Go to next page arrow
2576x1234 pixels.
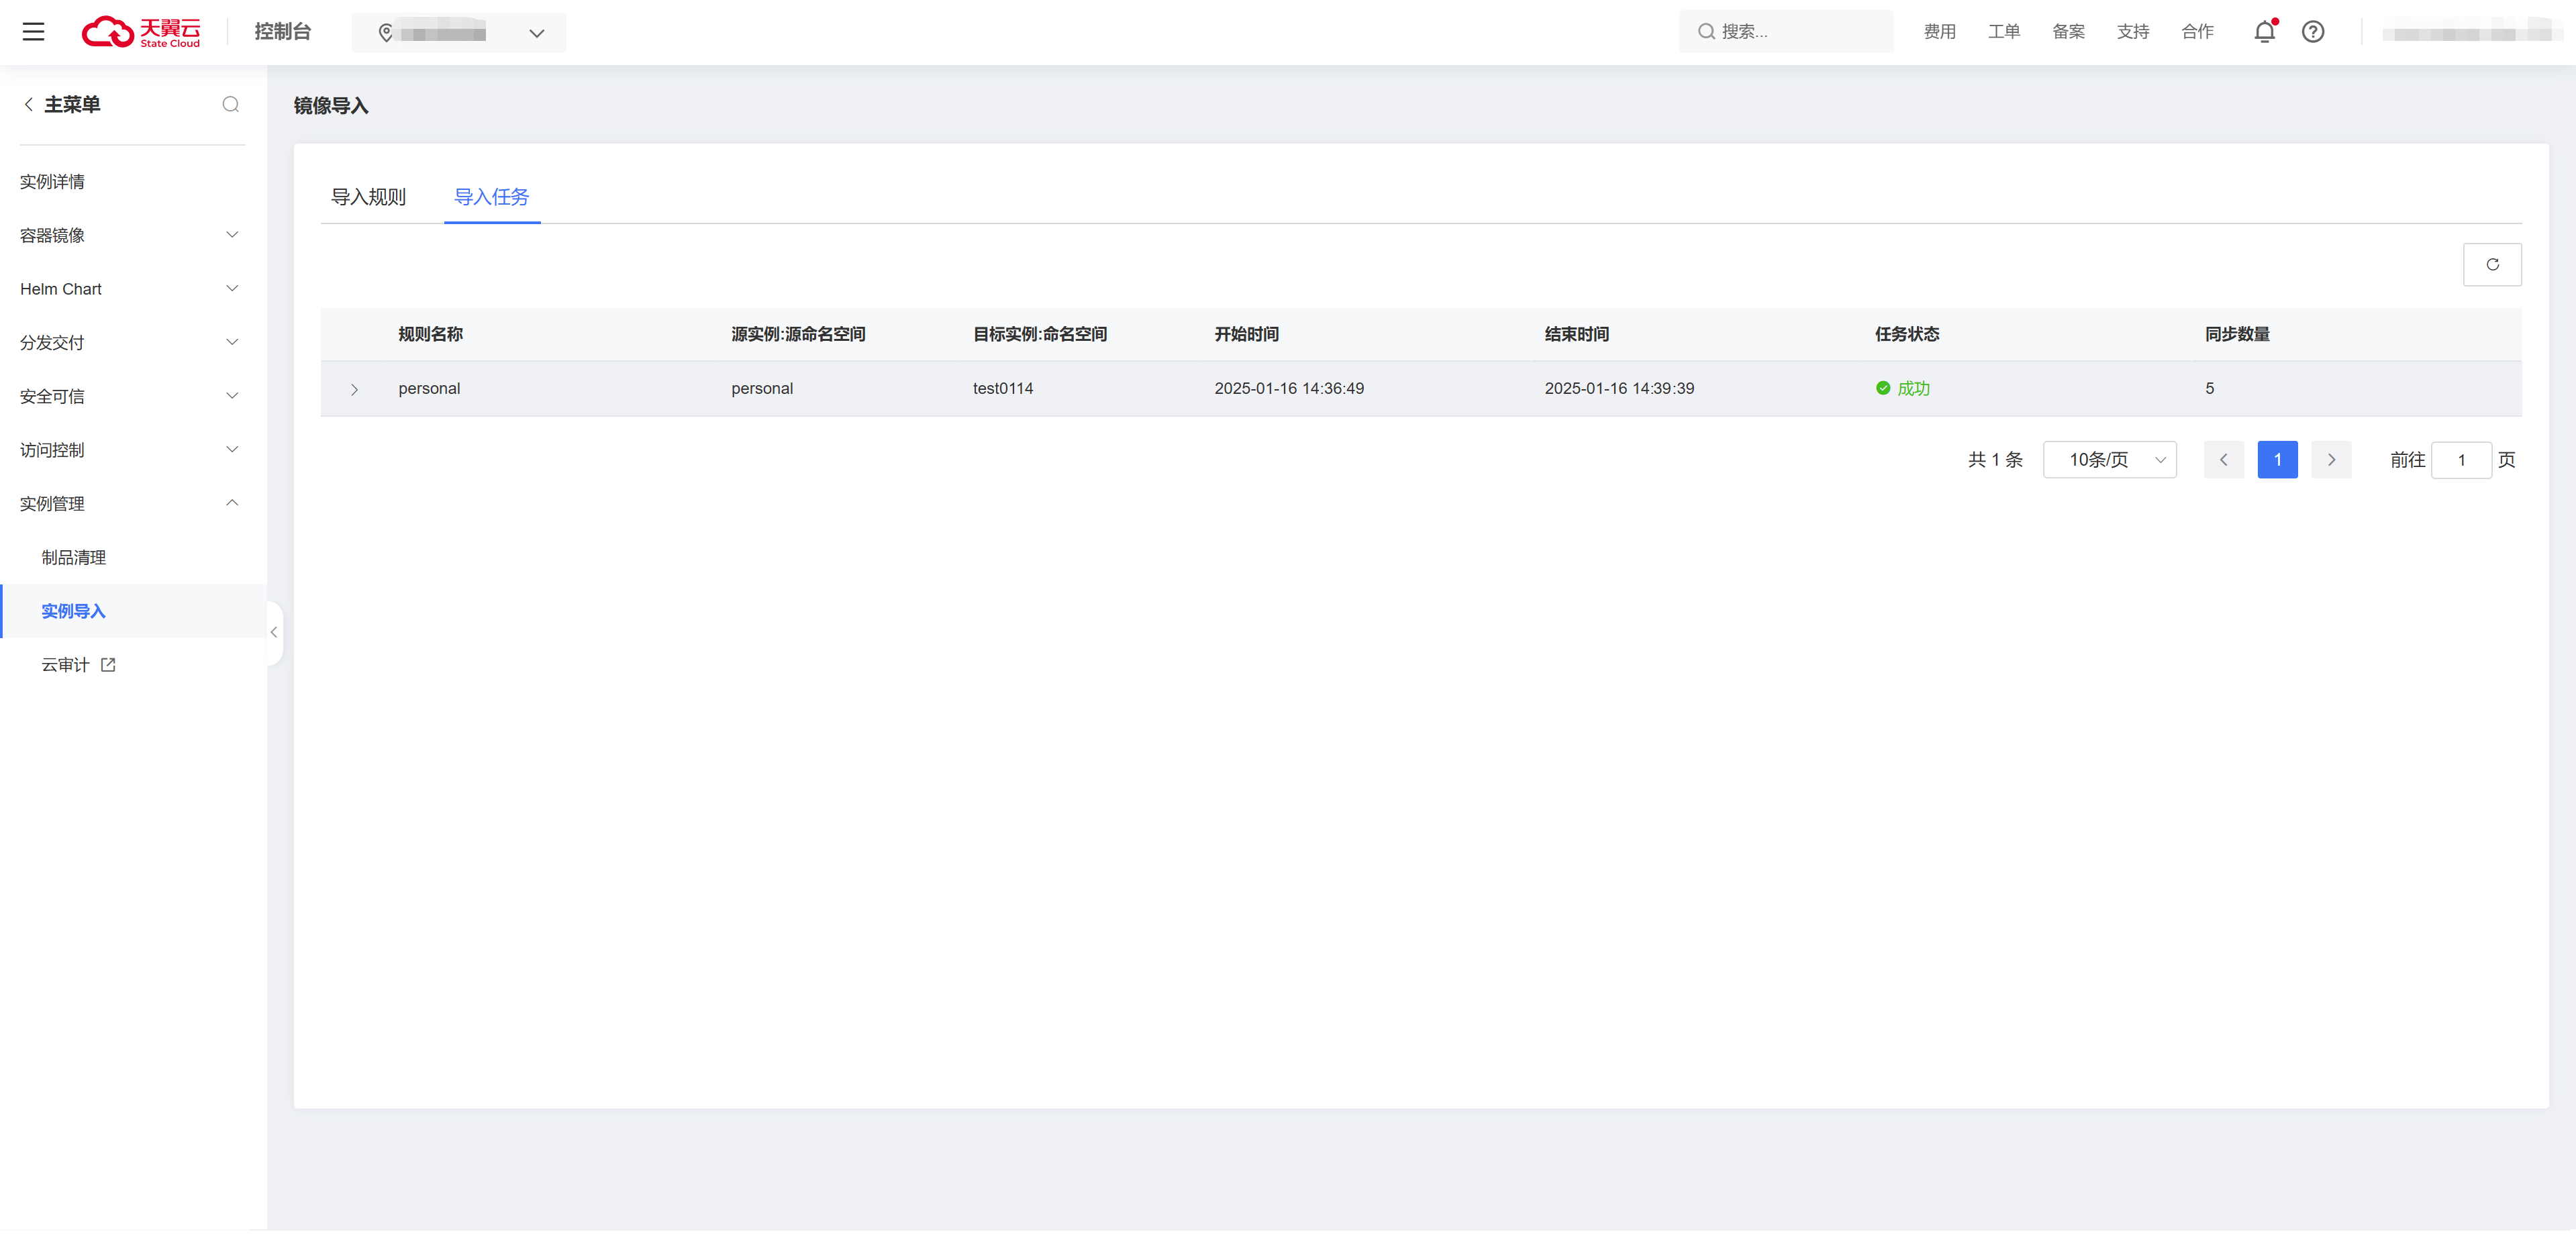(x=2331, y=460)
